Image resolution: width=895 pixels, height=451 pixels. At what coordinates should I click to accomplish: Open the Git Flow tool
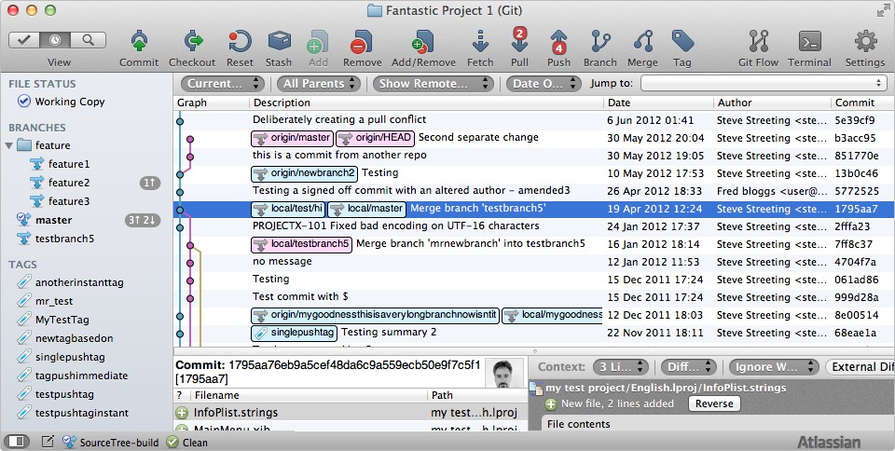coord(757,41)
